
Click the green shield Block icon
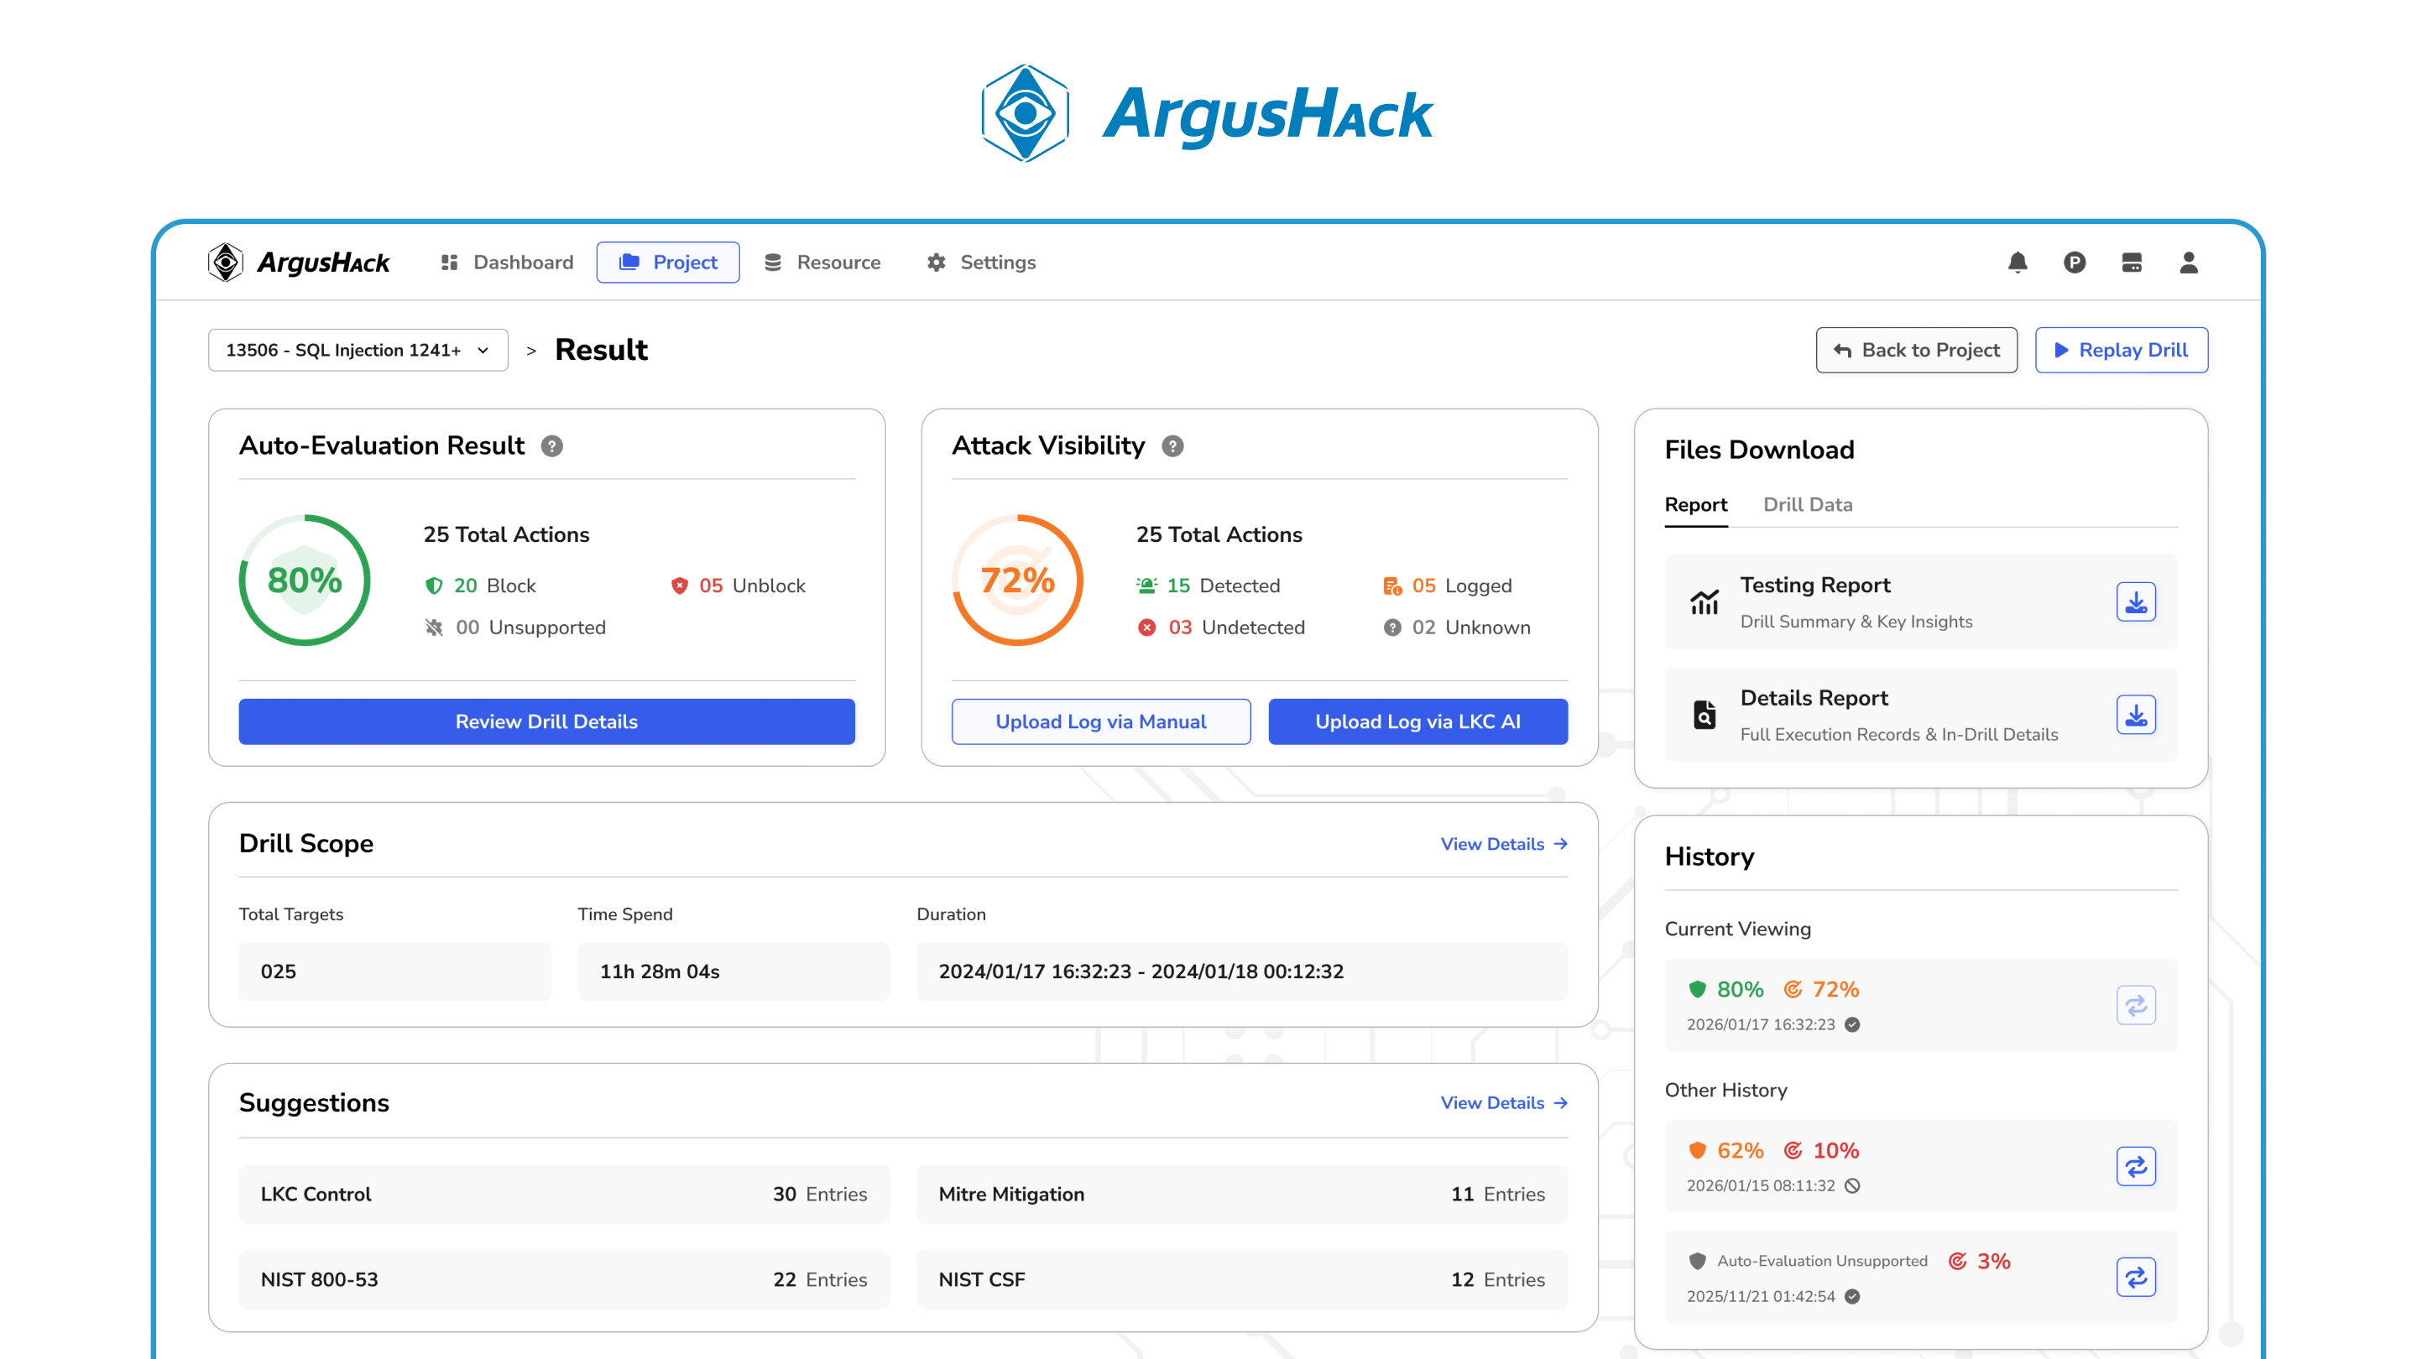pyautogui.click(x=434, y=586)
